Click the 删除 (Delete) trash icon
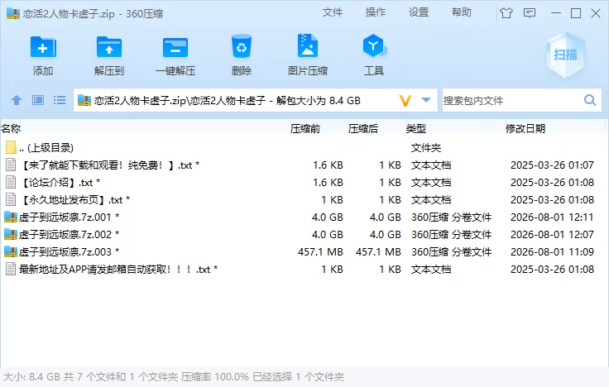 point(241,46)
